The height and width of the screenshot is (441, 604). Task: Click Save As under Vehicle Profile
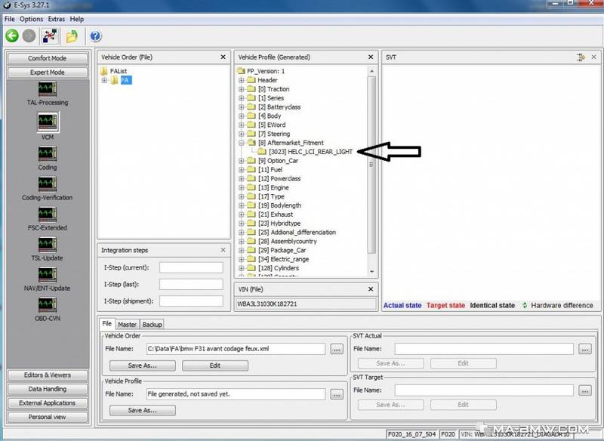pos(143,410)
